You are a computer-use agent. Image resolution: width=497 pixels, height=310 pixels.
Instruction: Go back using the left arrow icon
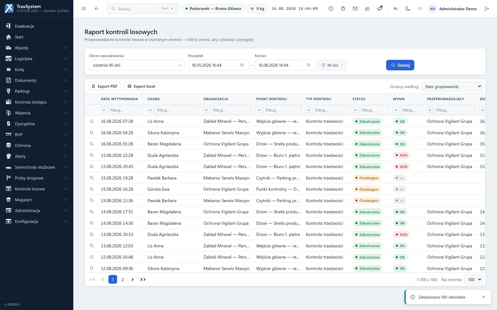(97, 9)
